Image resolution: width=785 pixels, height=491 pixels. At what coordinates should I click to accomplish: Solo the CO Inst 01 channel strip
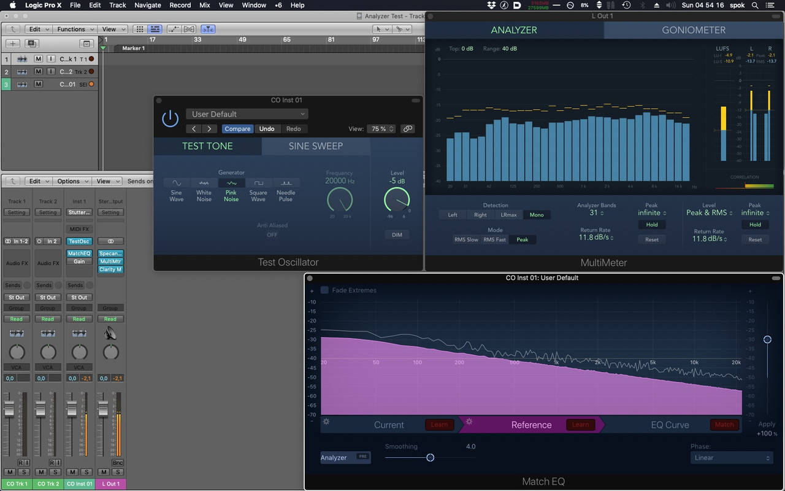[85, 472]
